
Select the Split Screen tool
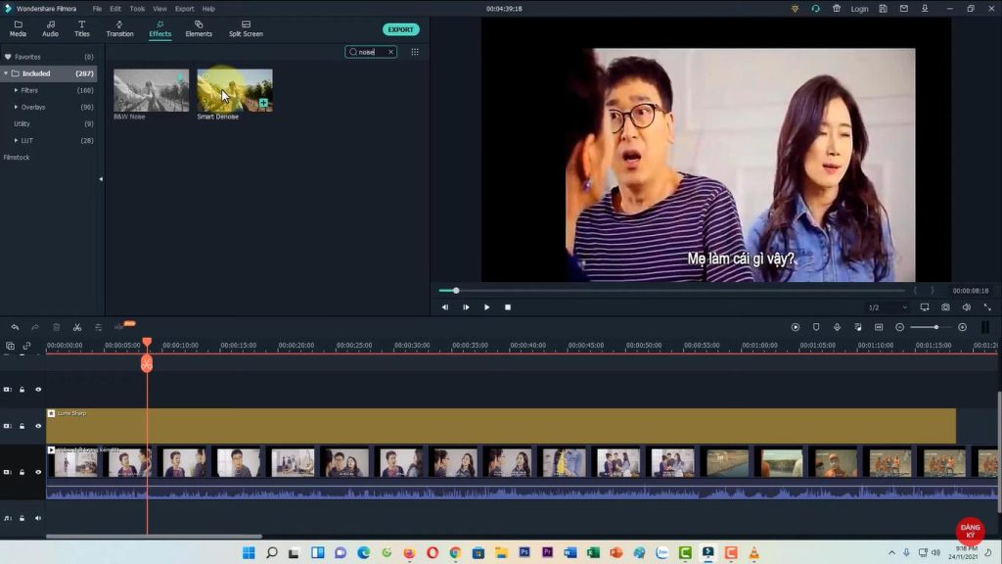coord(245,29)
